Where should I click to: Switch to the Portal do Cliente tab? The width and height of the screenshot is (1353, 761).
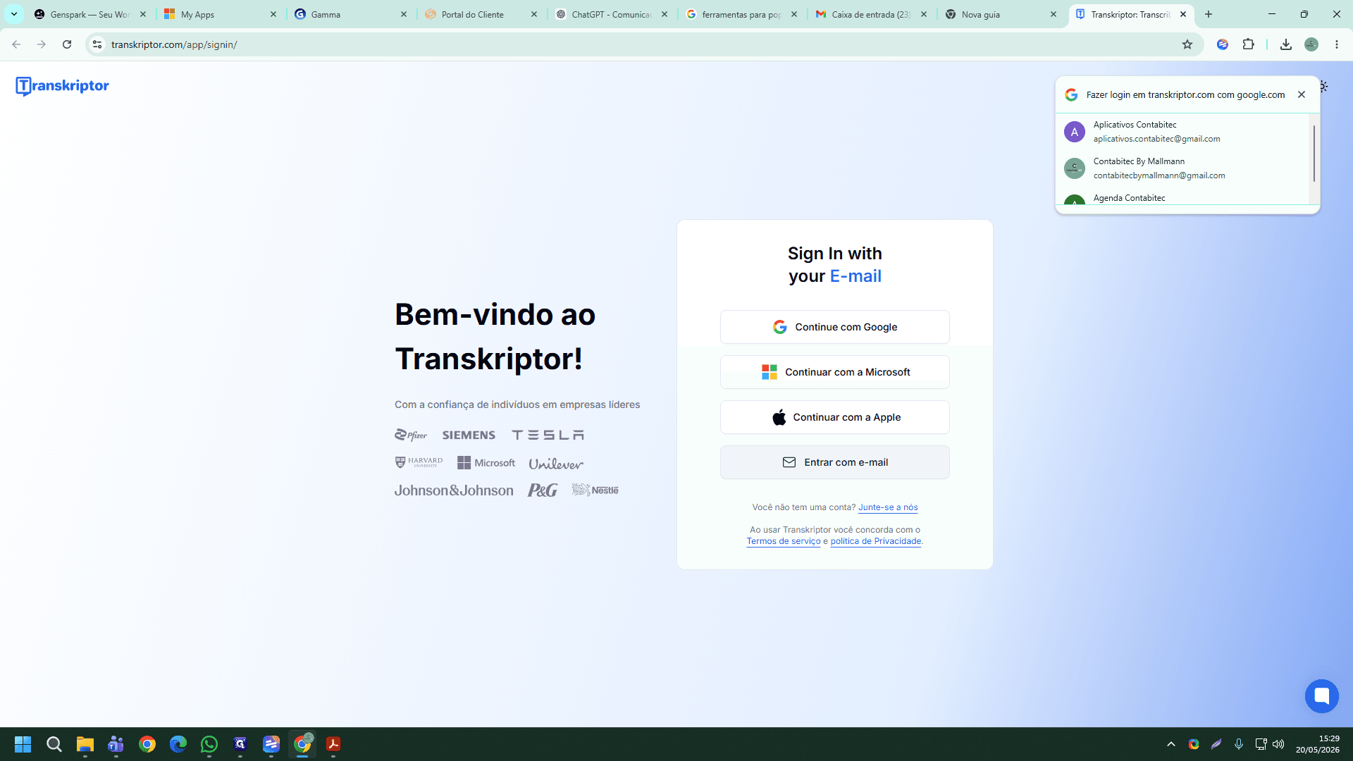[x=481, y=14]
